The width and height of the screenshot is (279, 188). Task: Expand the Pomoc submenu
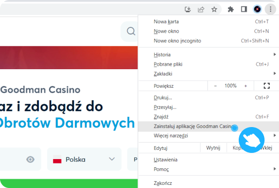(x=209, y=169)
